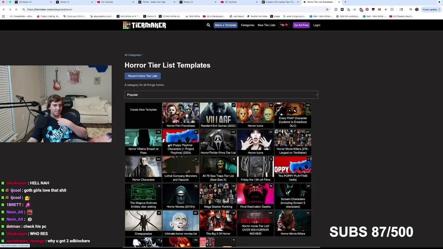Open PayPal: Activities bookmark

[x=256, y=16]
